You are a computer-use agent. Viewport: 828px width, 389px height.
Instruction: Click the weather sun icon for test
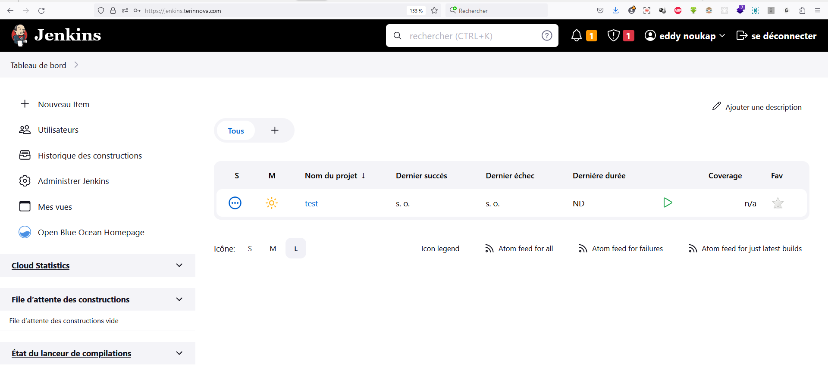tap(272, 203)
